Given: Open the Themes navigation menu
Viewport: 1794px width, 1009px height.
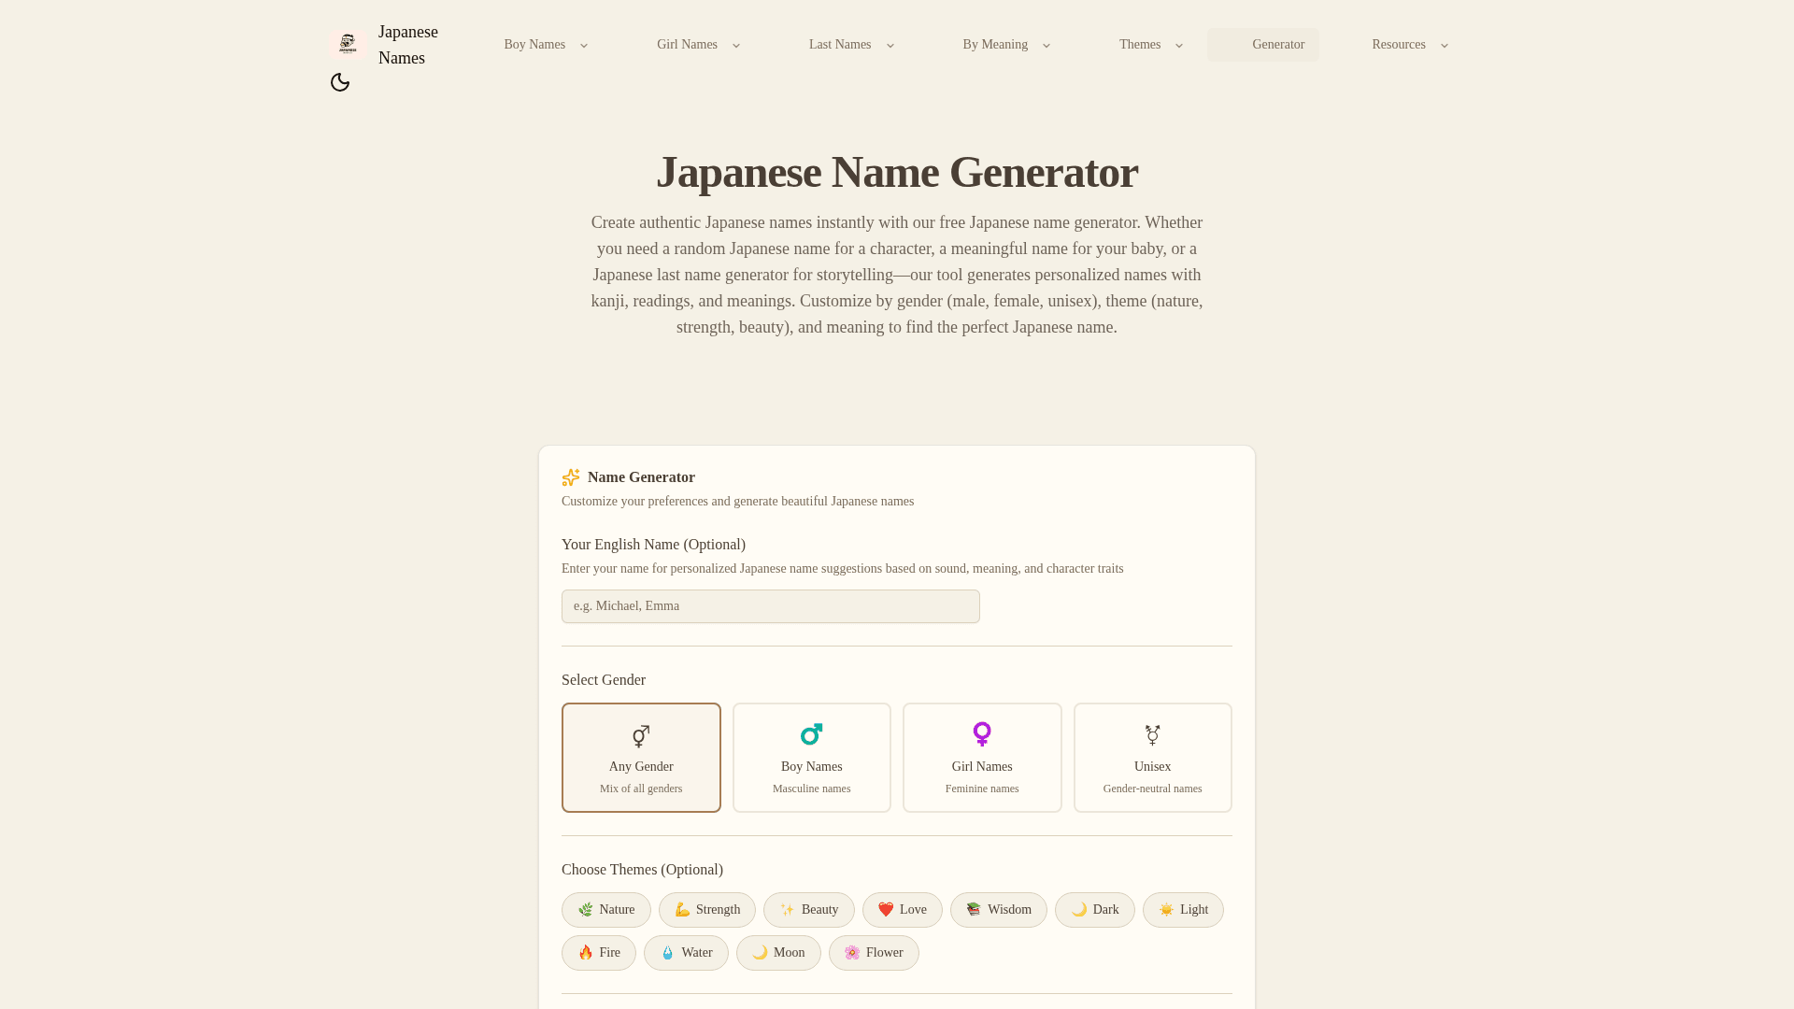Looking at the screenshot, I should coord(1150,44).
